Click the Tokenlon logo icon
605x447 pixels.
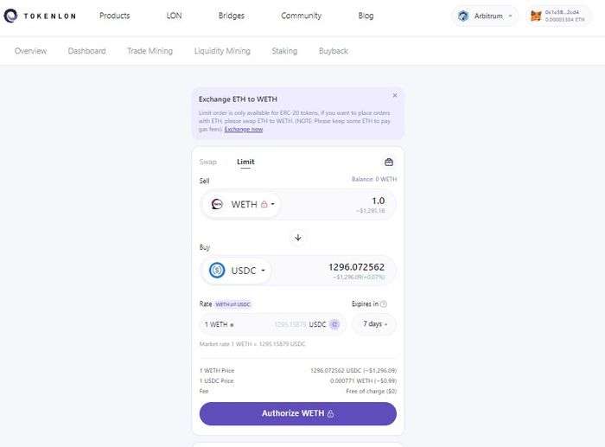(10, 16)
